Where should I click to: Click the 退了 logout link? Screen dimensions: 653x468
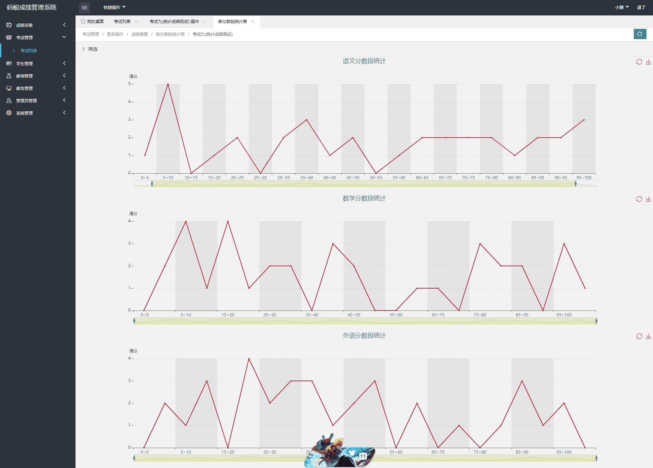[641, 7]
